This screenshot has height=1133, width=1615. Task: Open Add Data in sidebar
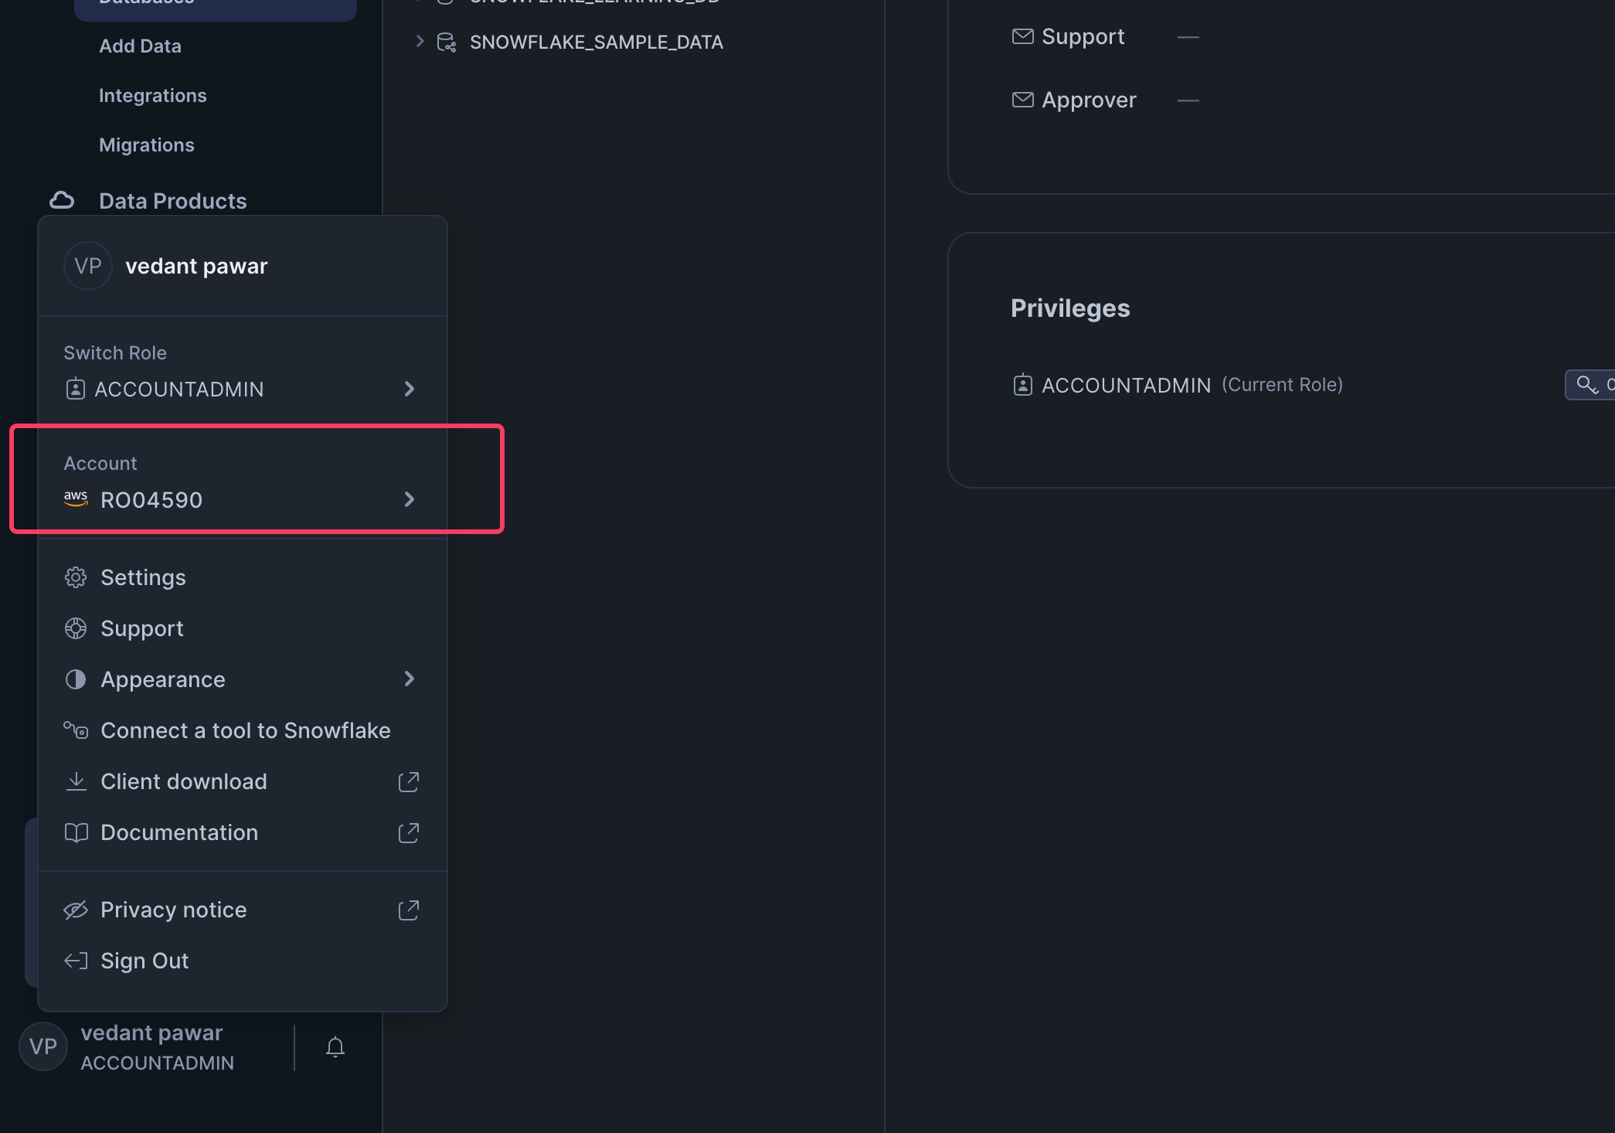(x=140, y=46)
